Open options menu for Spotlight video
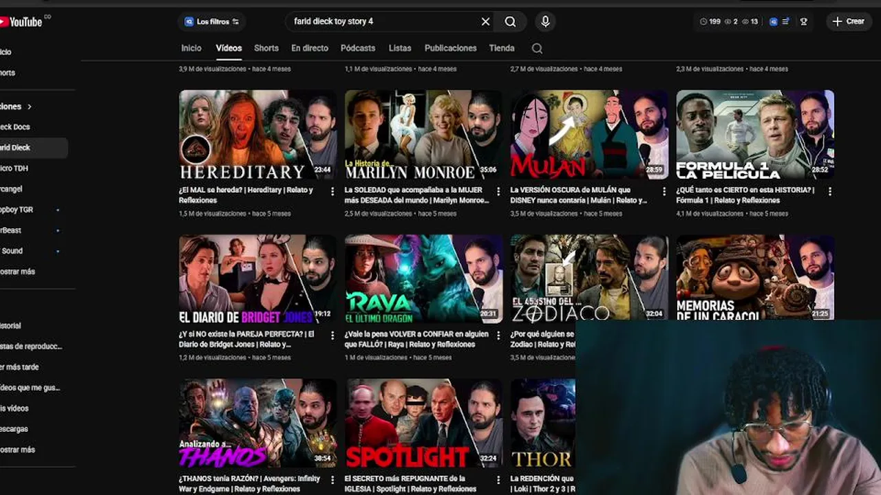Viewport: 881px width, 495px height. [498, 480]
